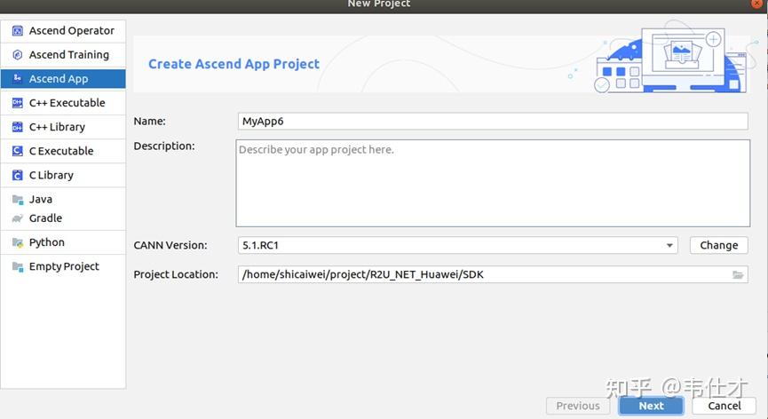Browse for project location folder

[x=738, y=275]
